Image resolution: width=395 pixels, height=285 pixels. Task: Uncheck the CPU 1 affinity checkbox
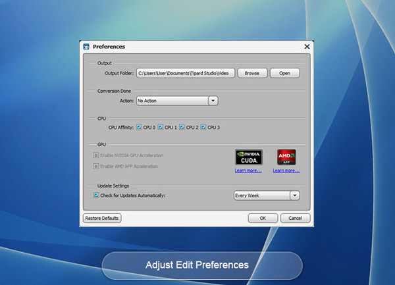pos(161,128)
